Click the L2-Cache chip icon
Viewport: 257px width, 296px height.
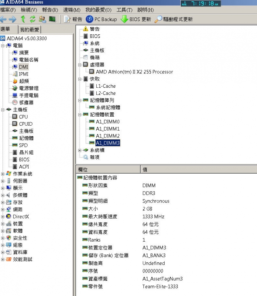click(92, 93)
